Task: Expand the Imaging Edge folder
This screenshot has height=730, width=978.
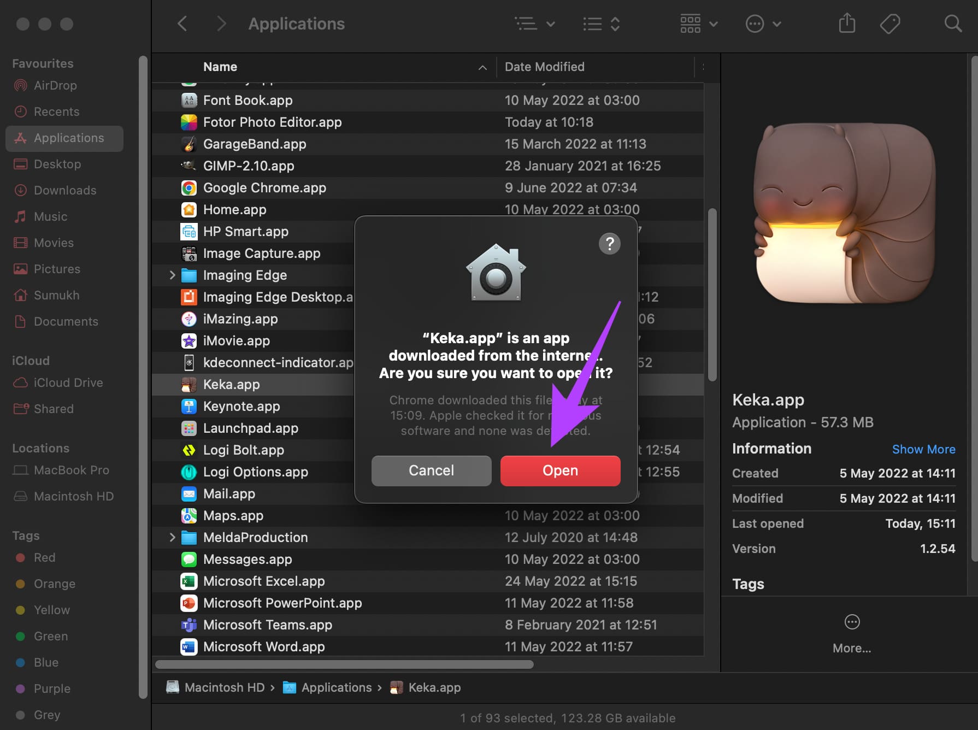Action: pos(172,275)
